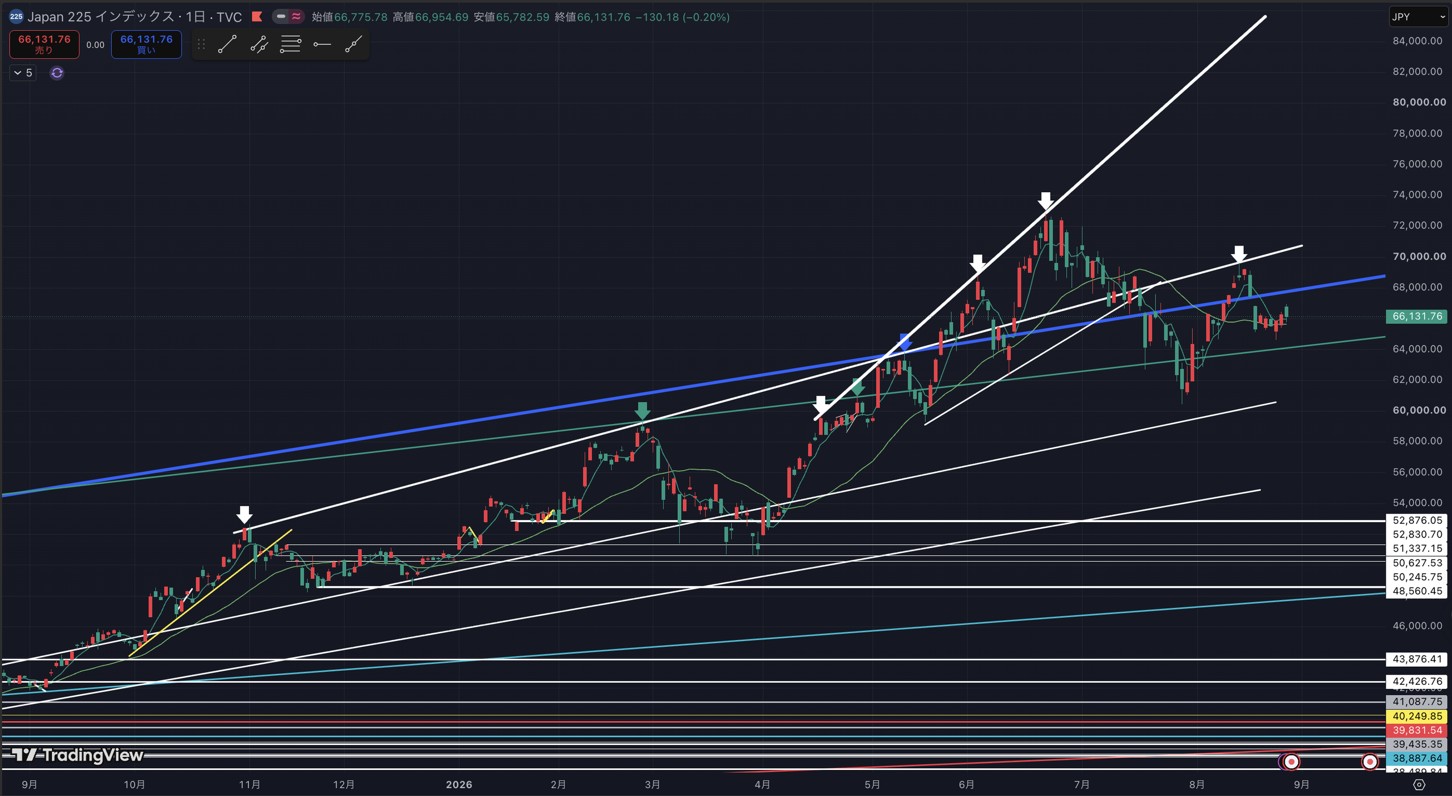Click the red 39,831.54 price label
The height and width of the screenshot is (796, 1452).
(x=1416, y=730)
